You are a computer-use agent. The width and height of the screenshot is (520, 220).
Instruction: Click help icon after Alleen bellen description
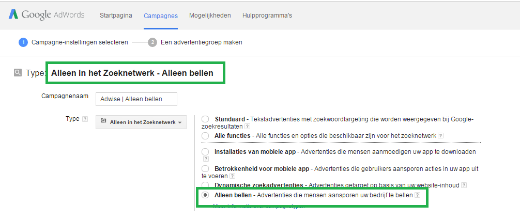pos(417,195)
